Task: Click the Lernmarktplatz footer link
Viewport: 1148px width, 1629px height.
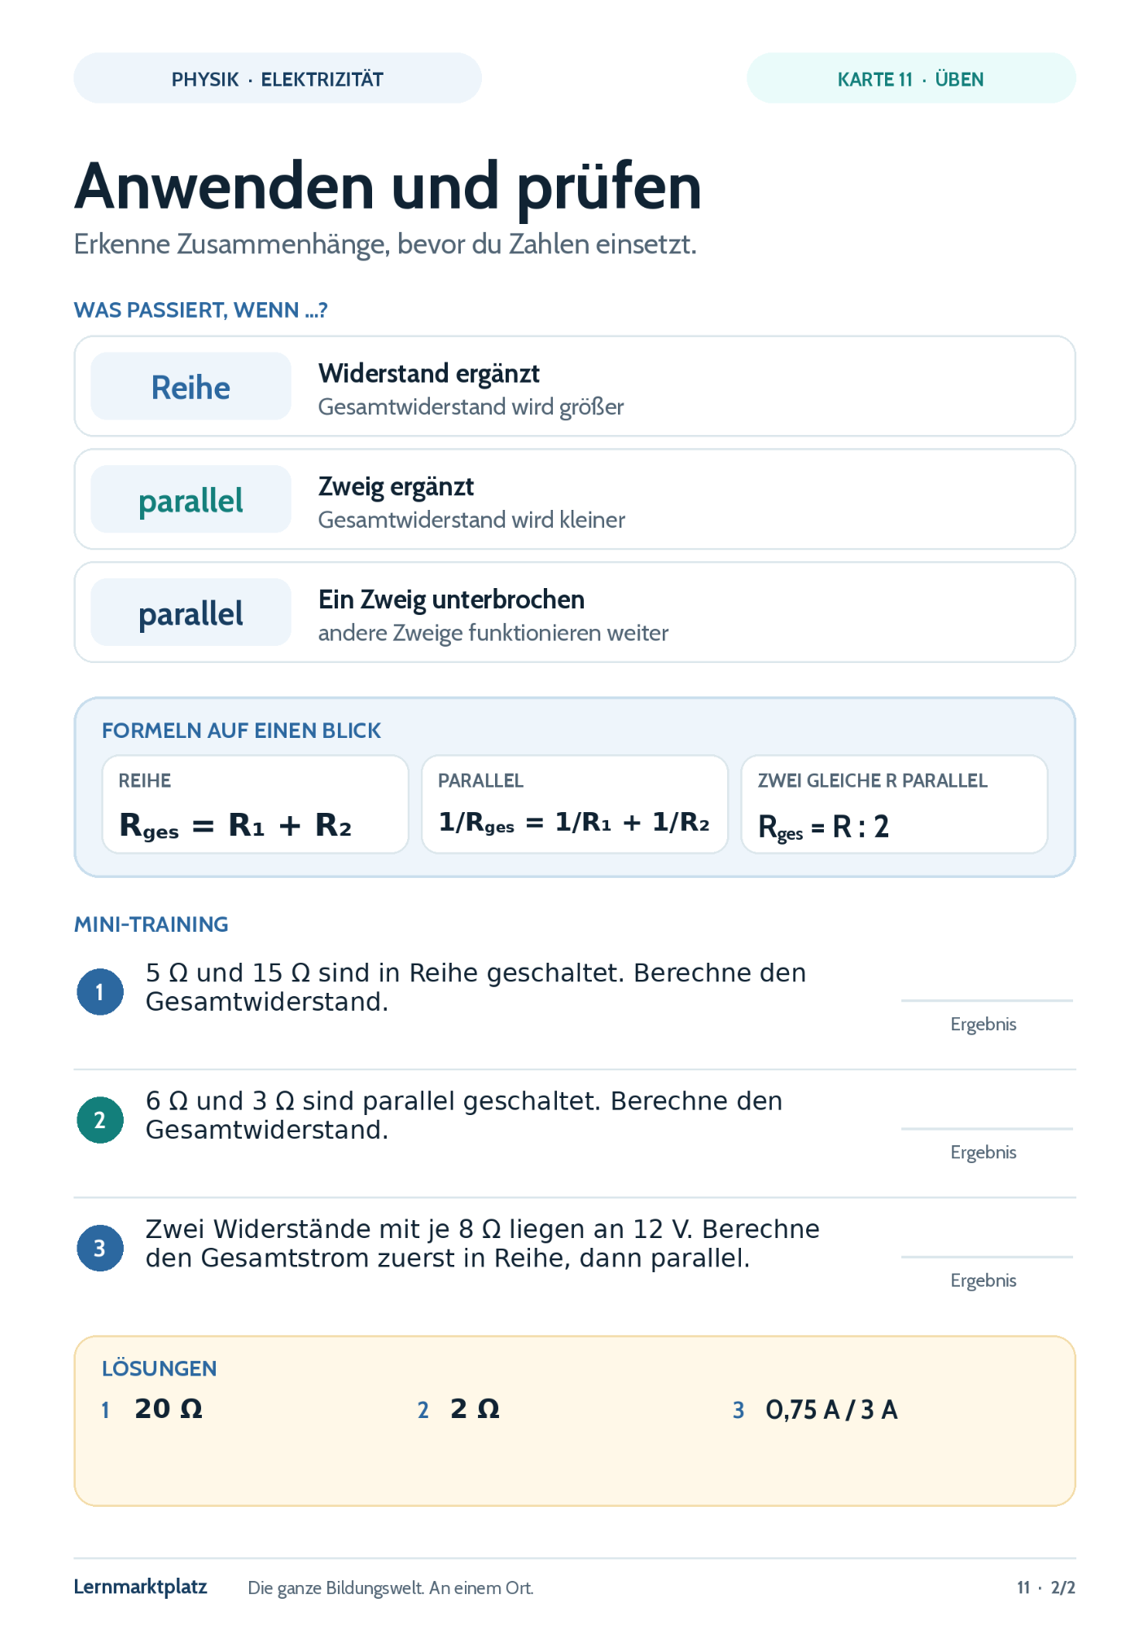Action: [140, 1587]
